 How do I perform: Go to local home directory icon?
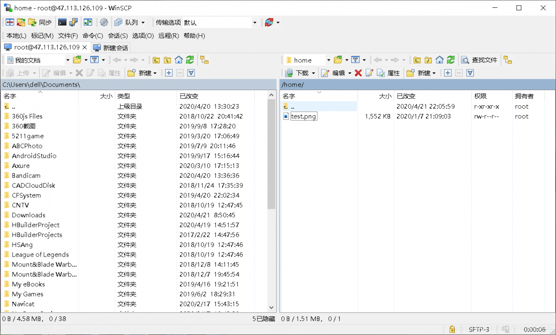point(179,60)
